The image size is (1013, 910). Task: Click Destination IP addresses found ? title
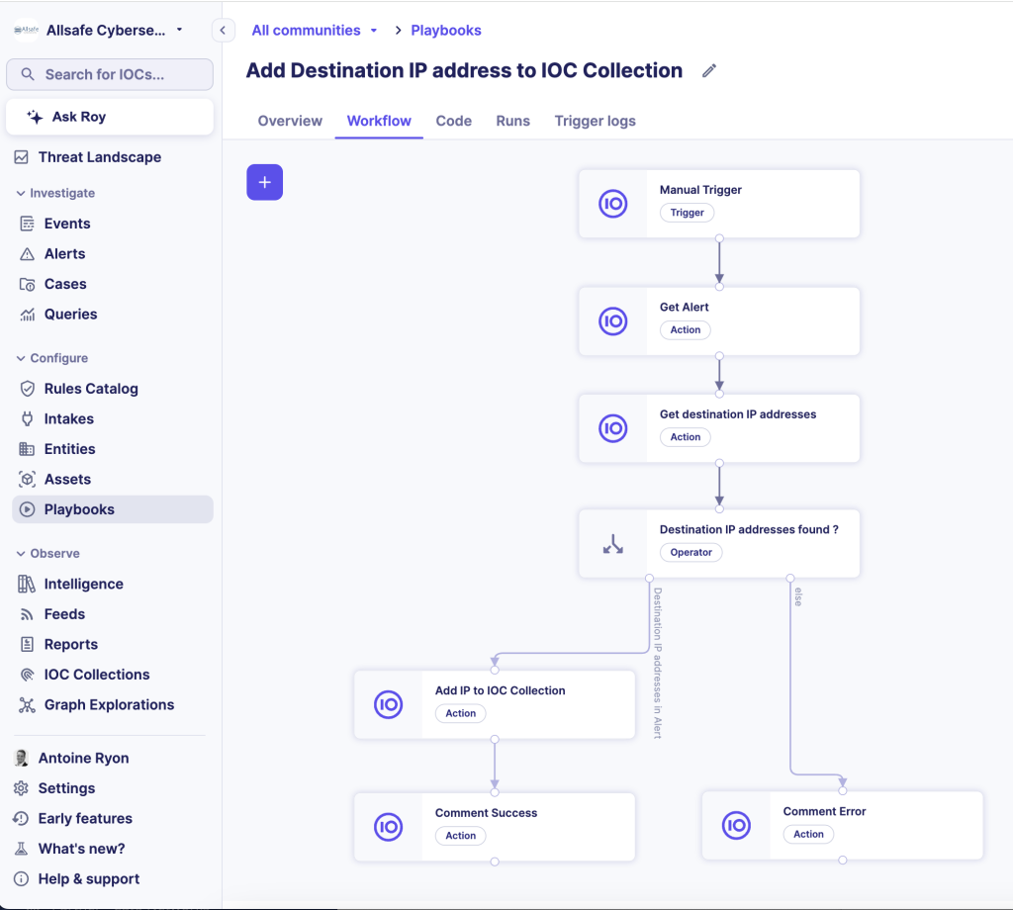pos(749,529)
